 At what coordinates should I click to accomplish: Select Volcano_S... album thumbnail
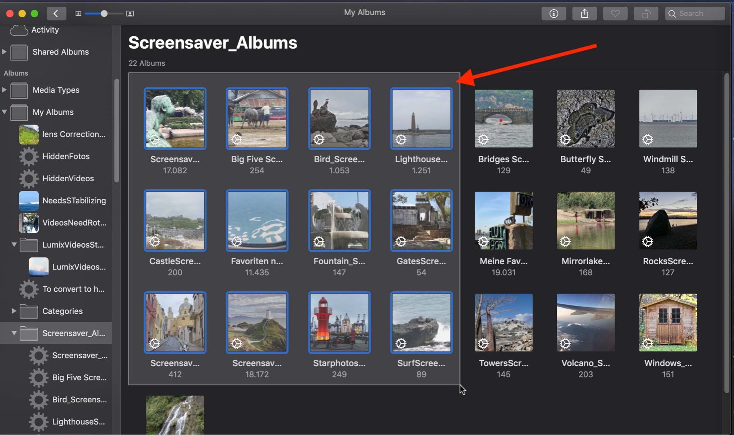[x=586, y=322]
